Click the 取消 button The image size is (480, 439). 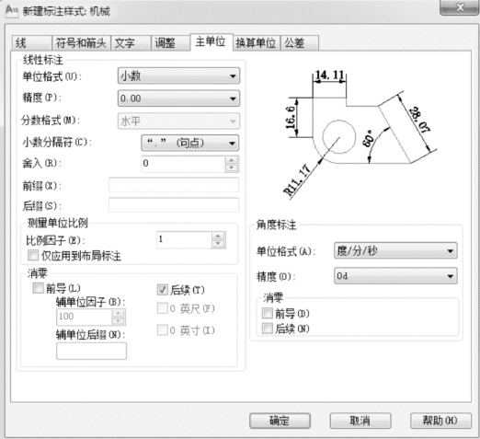[x=360, y=421]
